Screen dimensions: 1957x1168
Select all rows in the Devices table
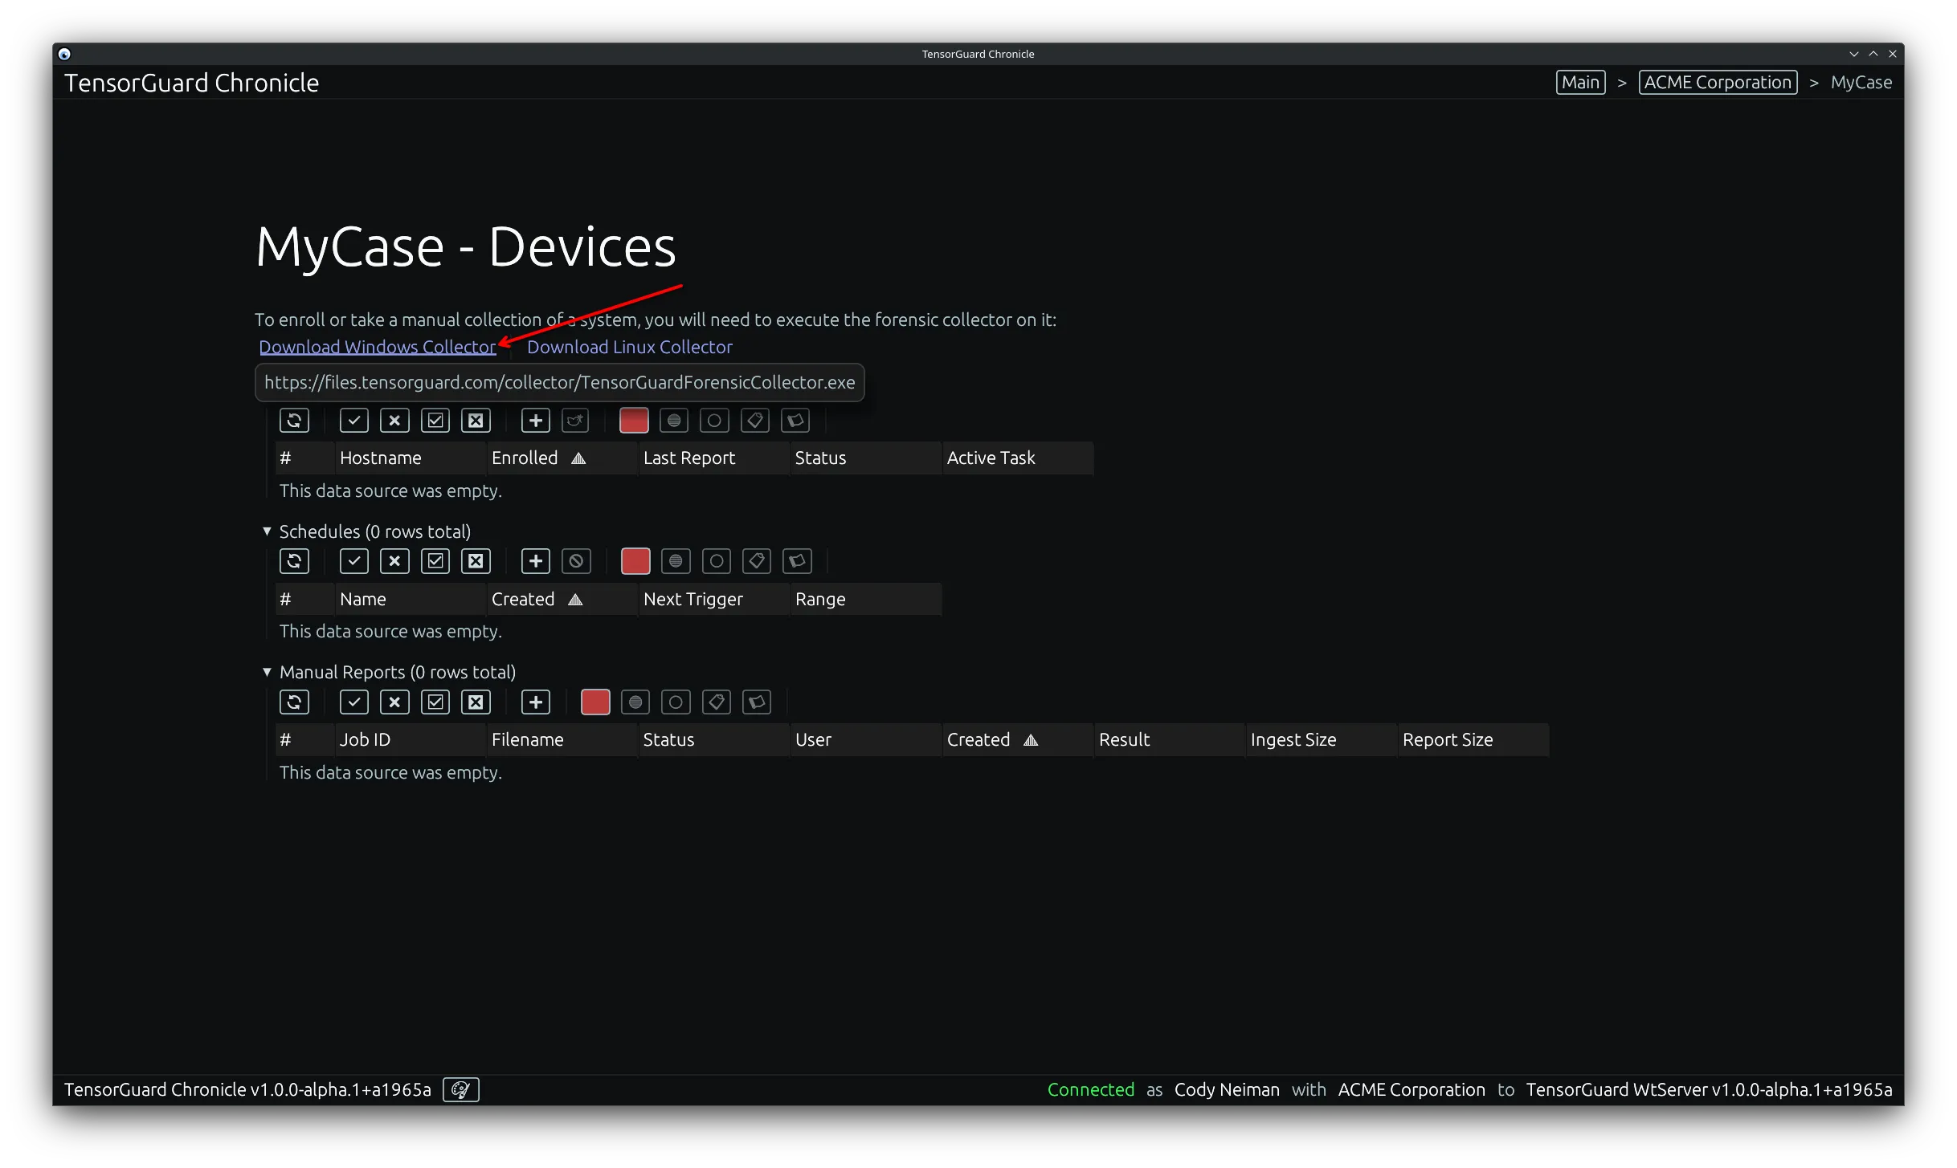point(435,420)
